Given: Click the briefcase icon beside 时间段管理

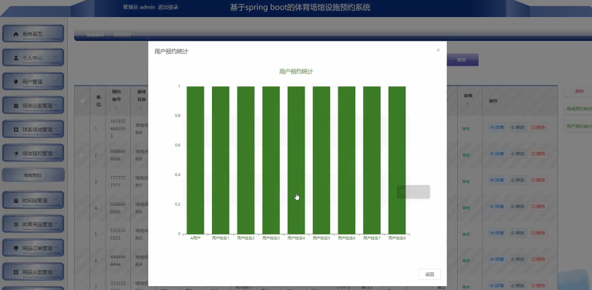Looking at the screenshot, I should [x=16, y=201].
